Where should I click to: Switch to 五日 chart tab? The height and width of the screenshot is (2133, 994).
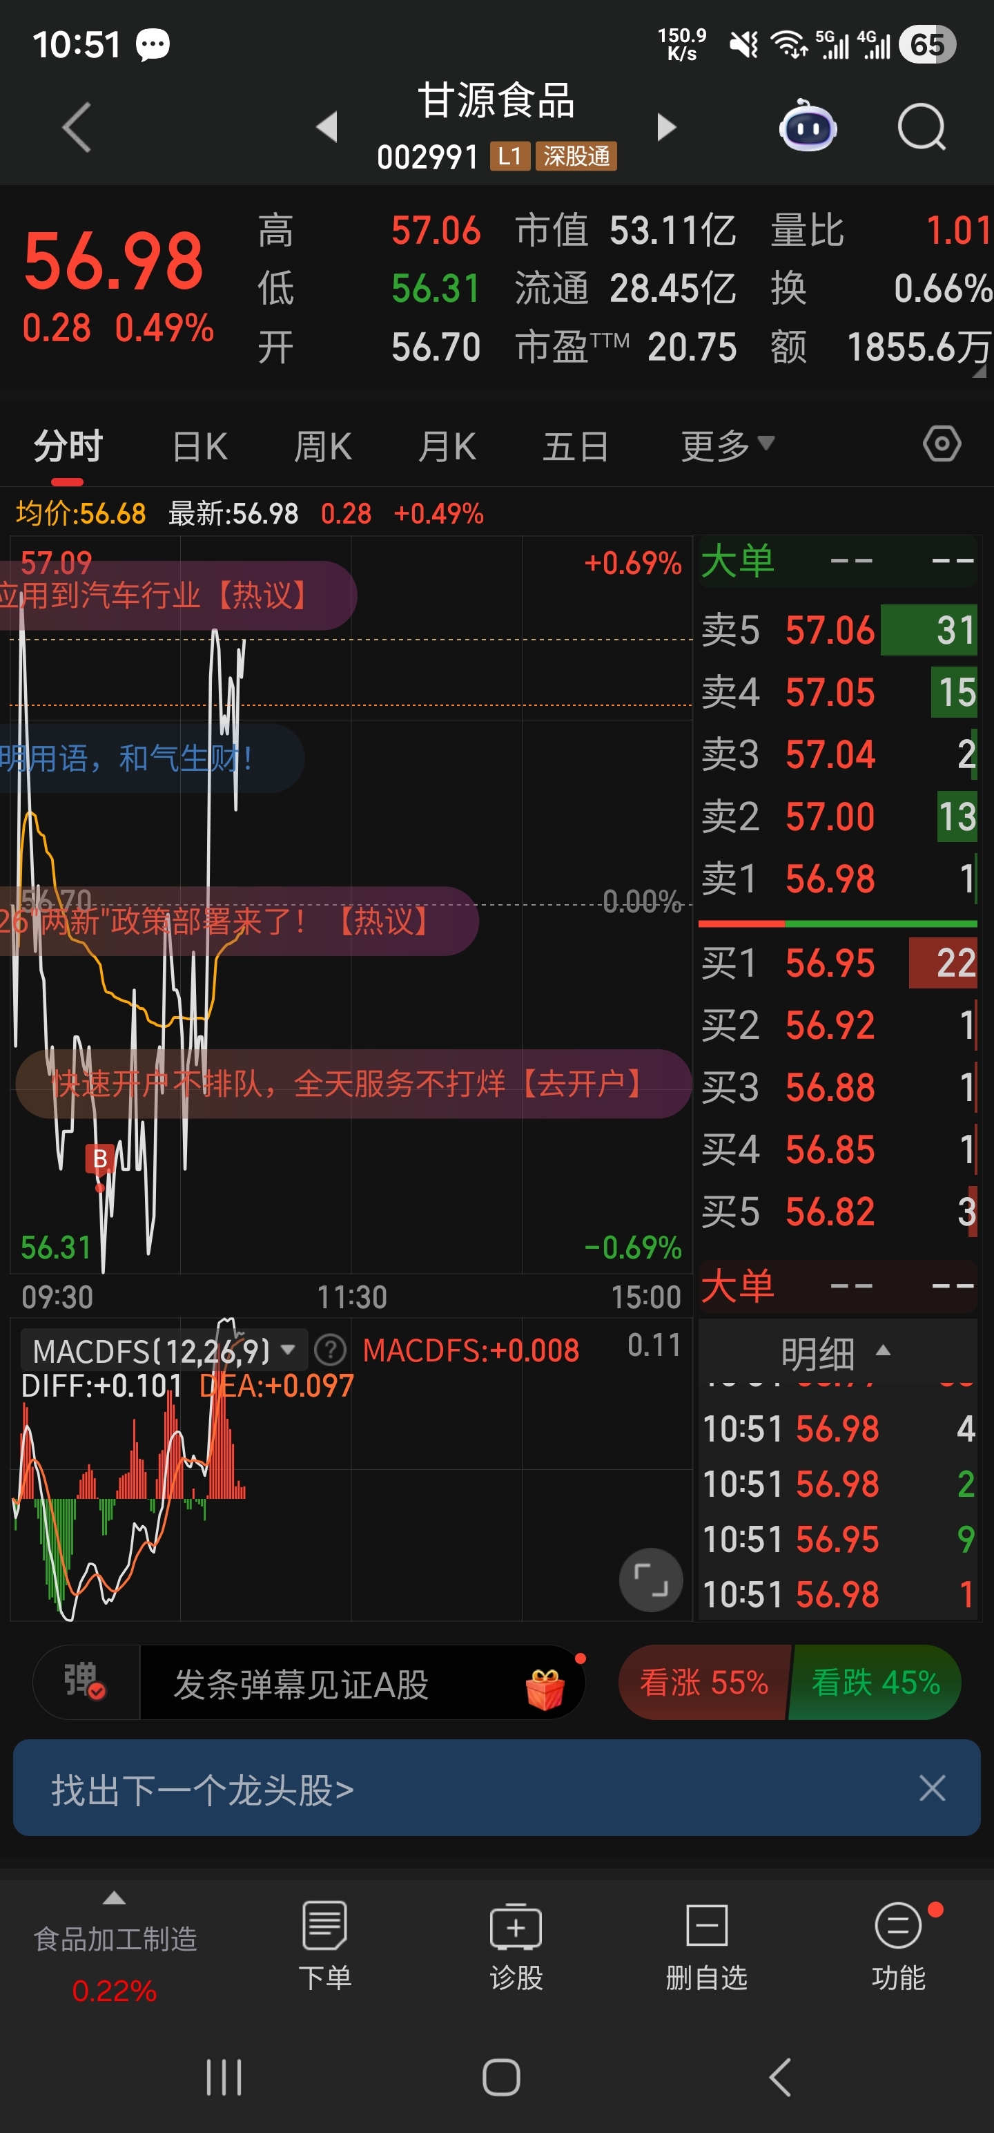pyautogui.click(x=575, y=446)
